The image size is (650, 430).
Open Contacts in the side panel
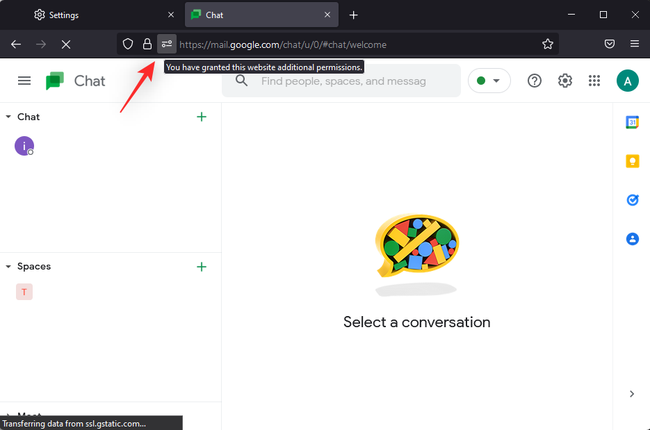click(632, 239)
